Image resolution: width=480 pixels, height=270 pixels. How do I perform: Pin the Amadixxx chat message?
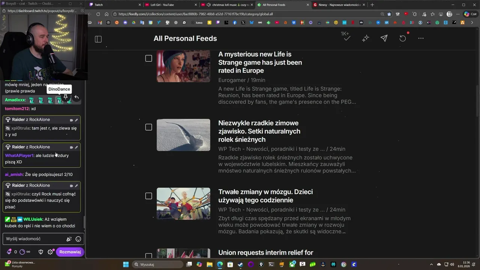point(65,97)
